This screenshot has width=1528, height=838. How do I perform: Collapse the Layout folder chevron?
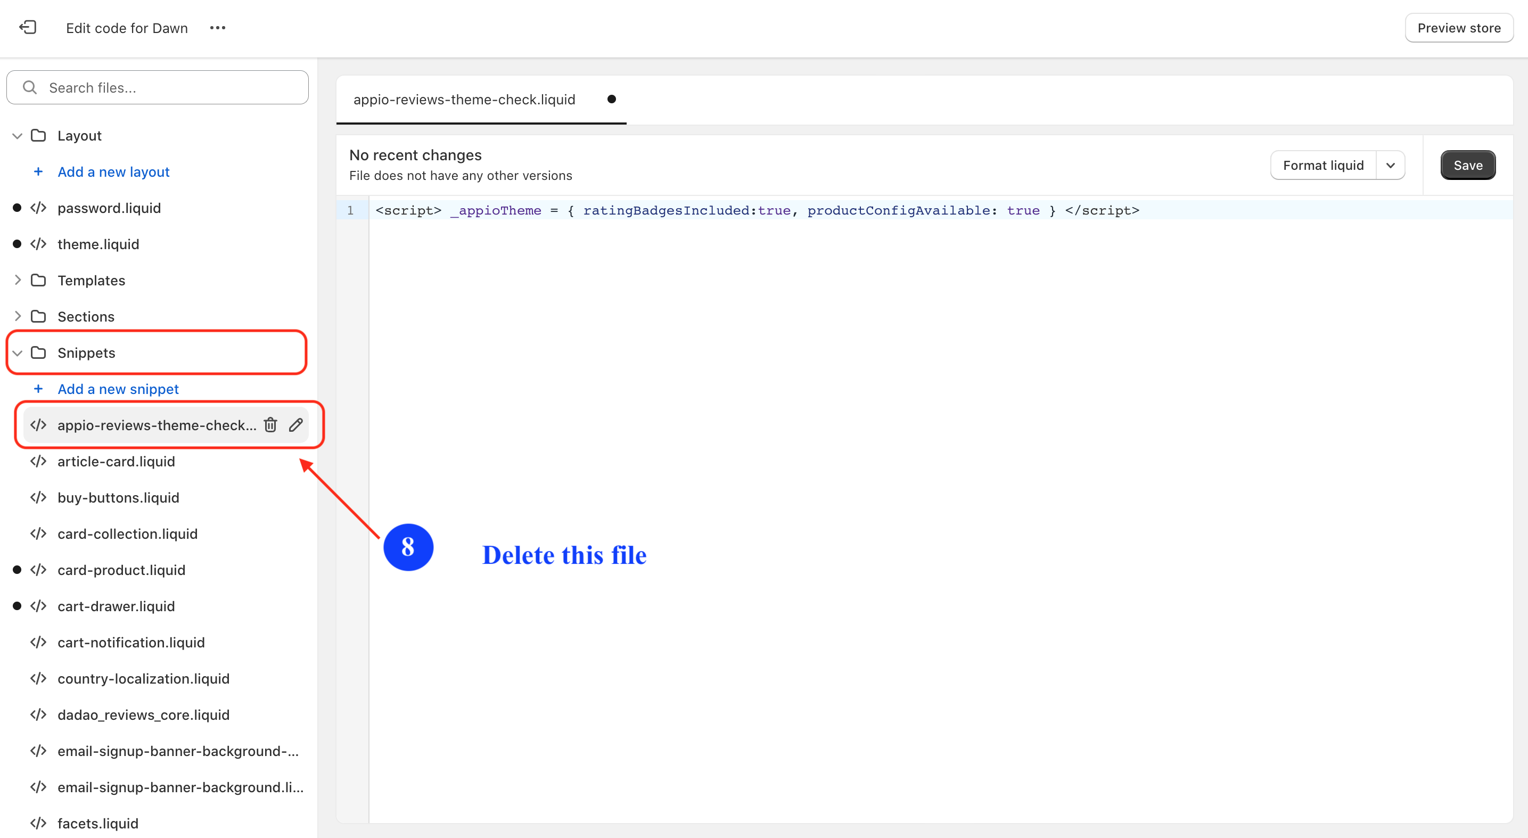click(17, 136)
